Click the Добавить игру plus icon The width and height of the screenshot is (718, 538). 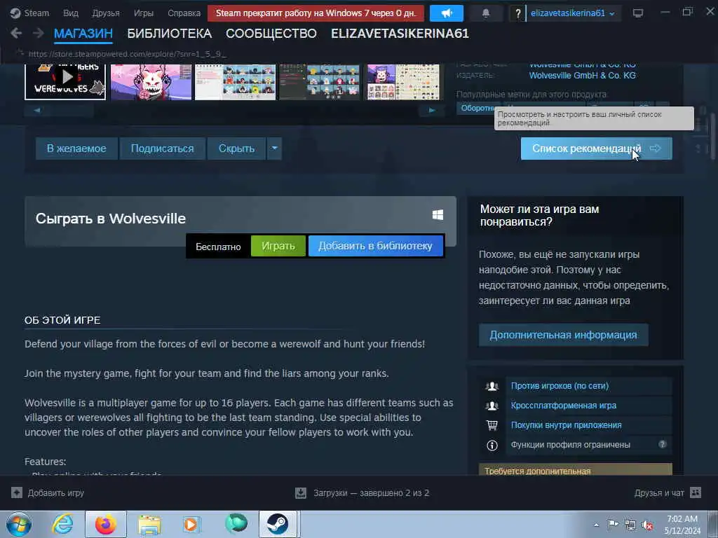(17, 492)
